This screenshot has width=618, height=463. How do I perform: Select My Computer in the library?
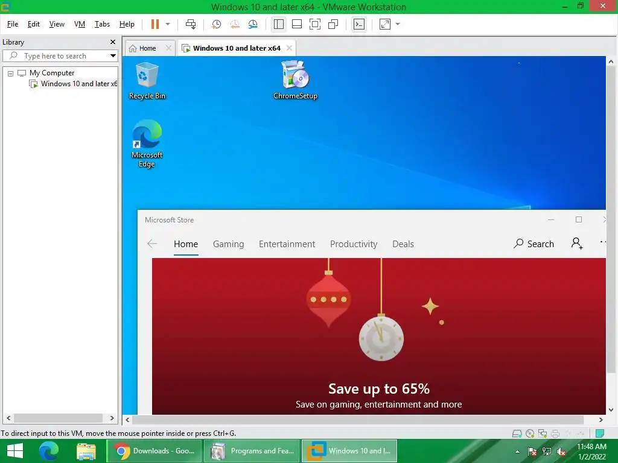pyautogui.click(x=52, y=73)
